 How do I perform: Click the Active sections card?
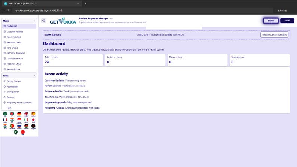[x=135, y=60]
